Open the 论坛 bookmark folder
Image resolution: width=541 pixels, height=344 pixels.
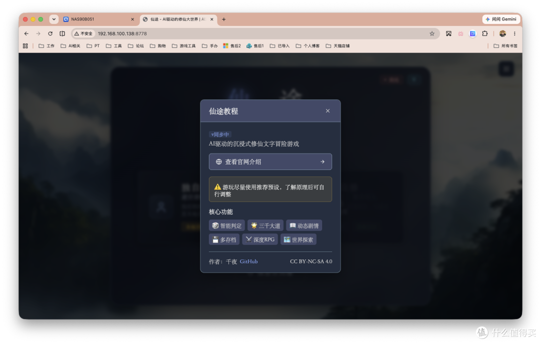[136, 46]
